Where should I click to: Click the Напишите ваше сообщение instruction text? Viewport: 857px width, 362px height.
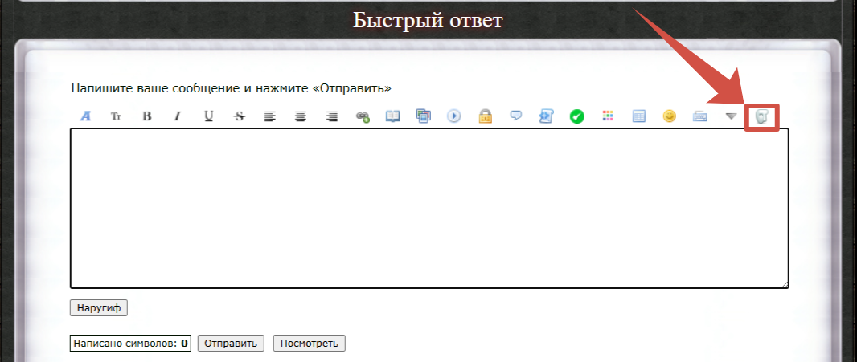click(232, 88)
